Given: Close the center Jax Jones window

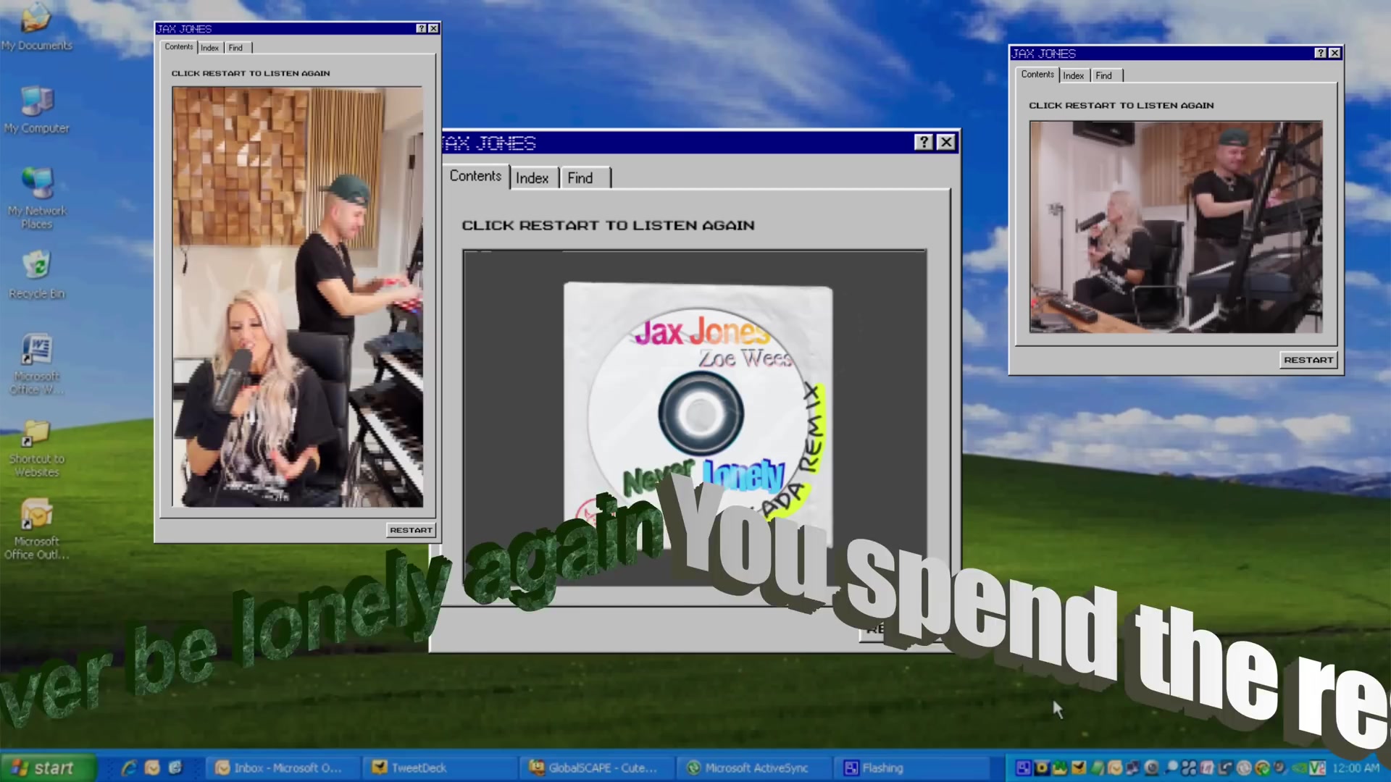Looking at the screenshot, I should pos(946,142).
